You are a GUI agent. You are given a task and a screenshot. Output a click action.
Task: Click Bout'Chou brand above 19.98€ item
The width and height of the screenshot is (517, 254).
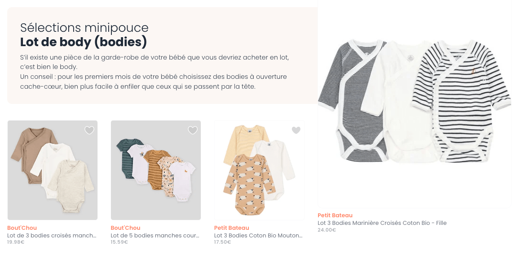click(x=22, y=228)
